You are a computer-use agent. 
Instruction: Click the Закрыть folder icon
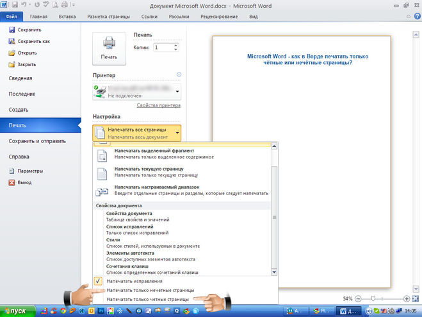pos(12,64)
